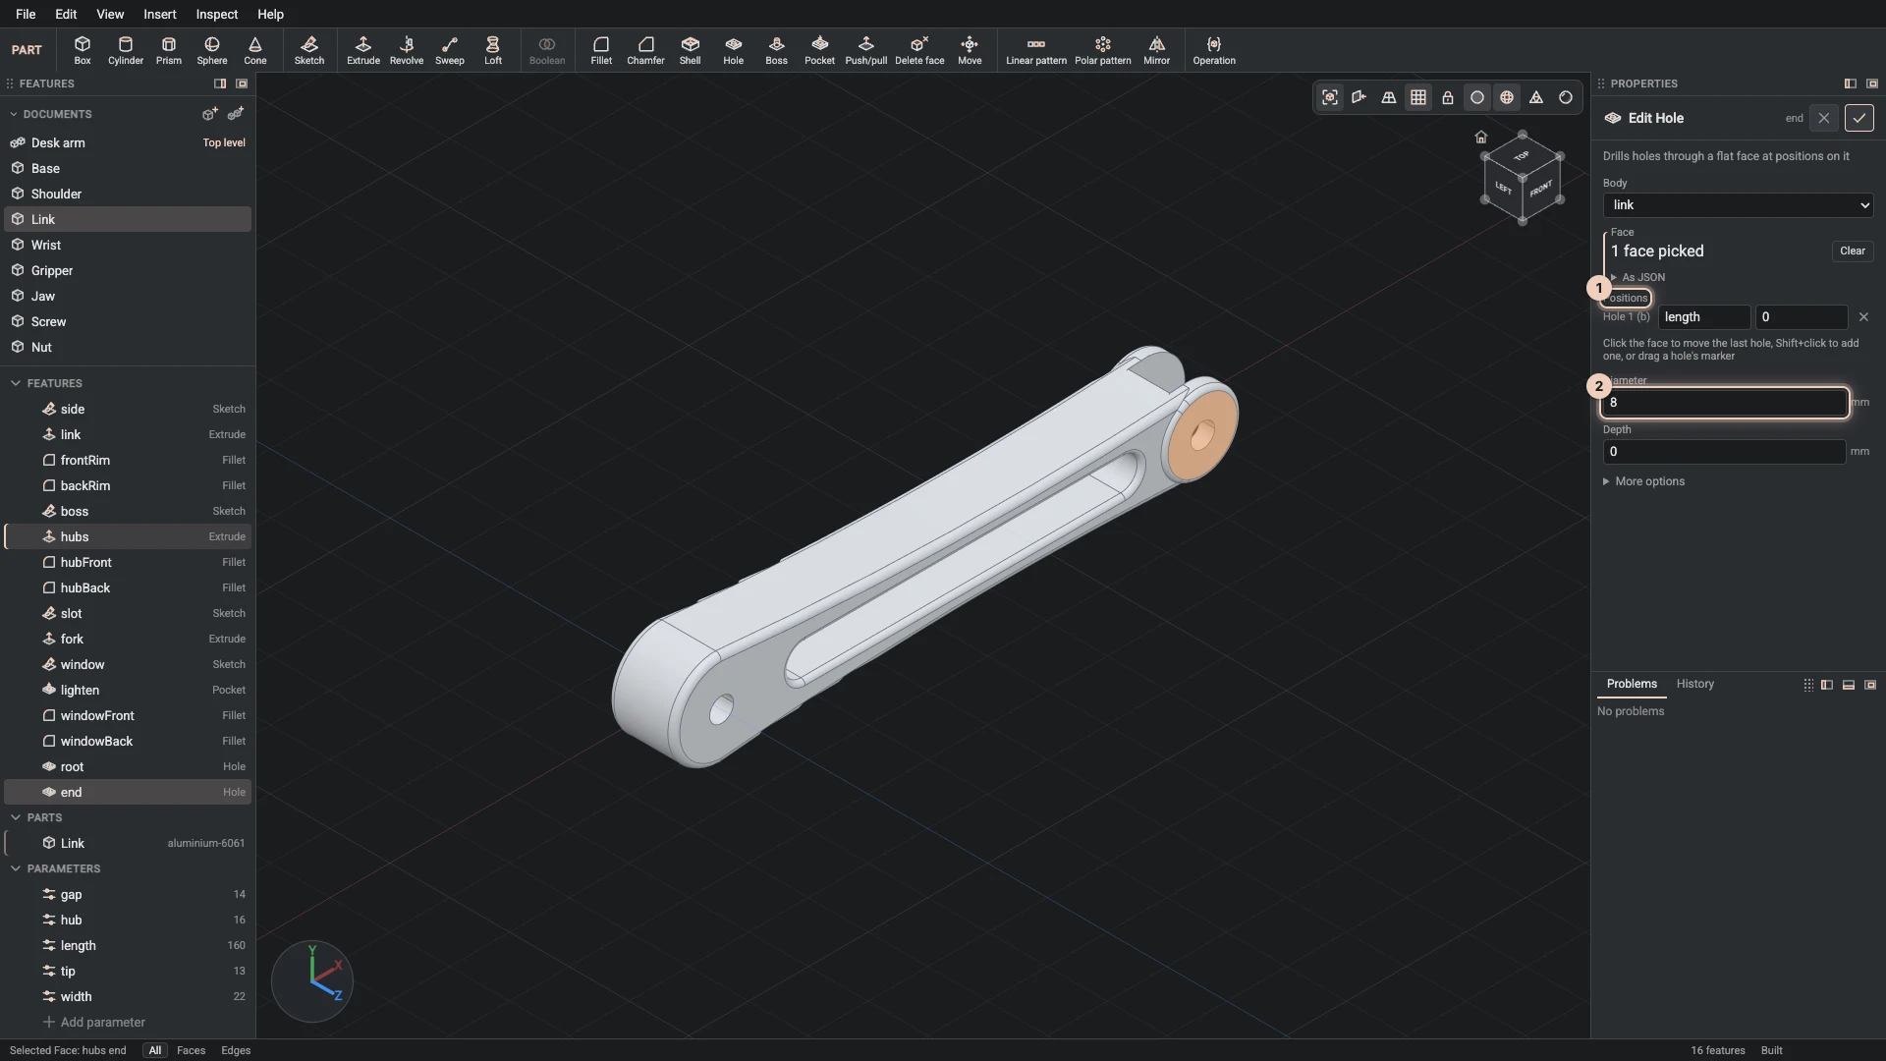Expand More options in Edit Hole
The image size is (1886, 1061).
pos(1643,481)
